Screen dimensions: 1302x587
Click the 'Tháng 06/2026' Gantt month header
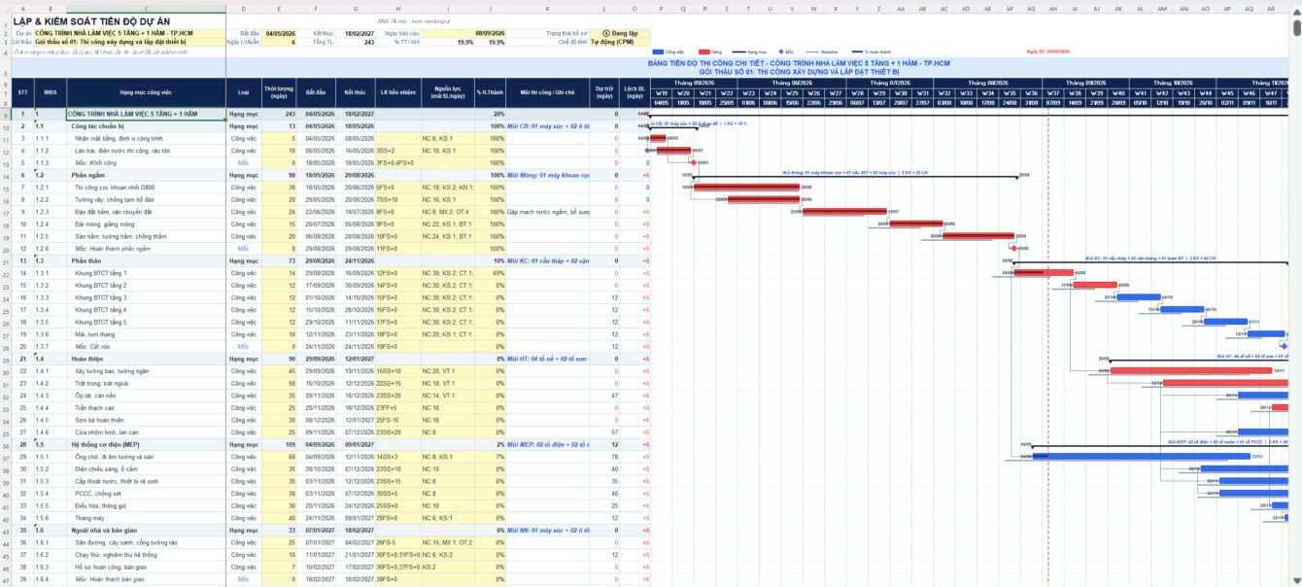[x=792, y=83]
